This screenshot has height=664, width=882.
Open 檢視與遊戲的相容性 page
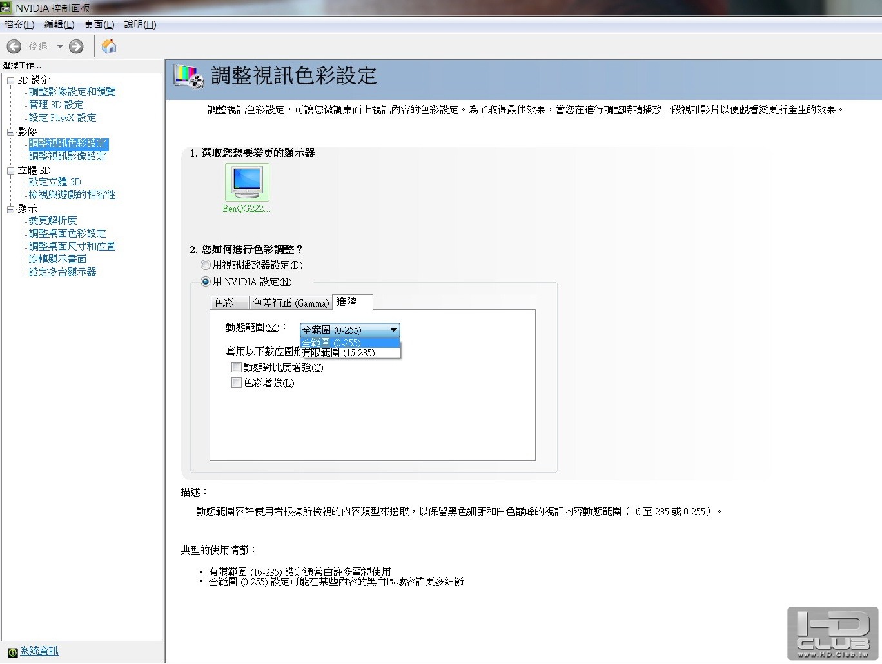click(x=72, y=195)
